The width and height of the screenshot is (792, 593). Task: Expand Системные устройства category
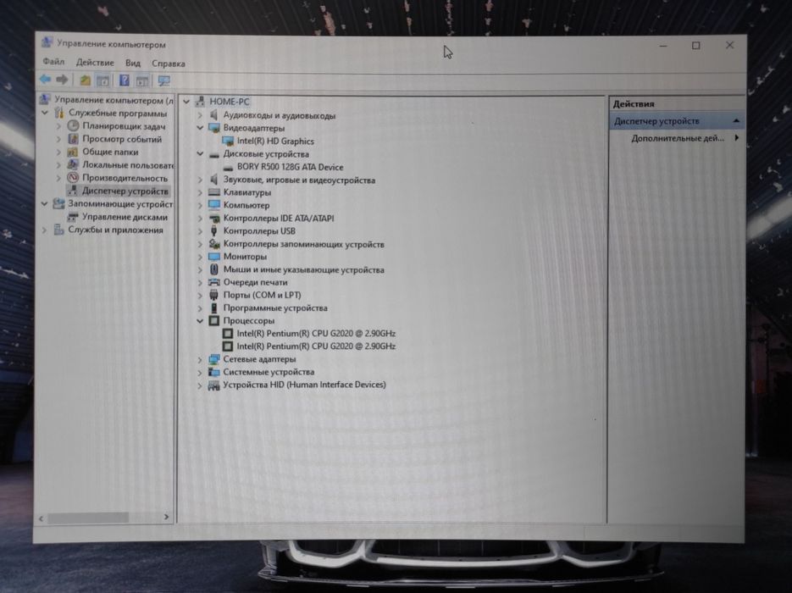coord(200,372)
